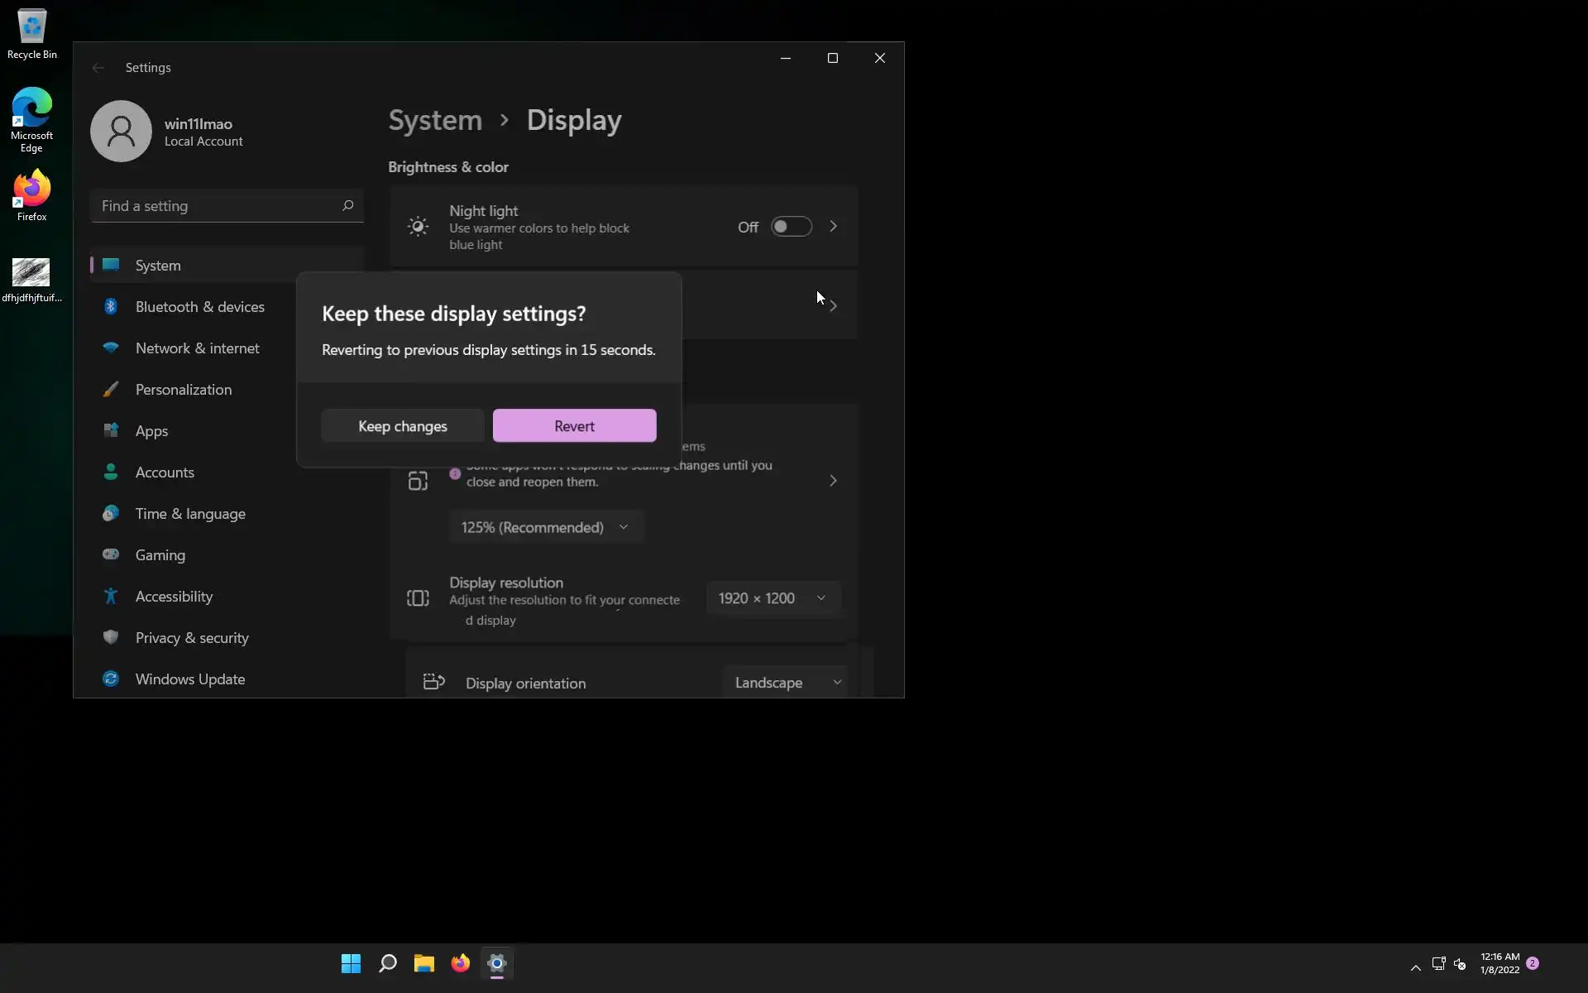Toggle the Night light switch

(x=791, y=227)
